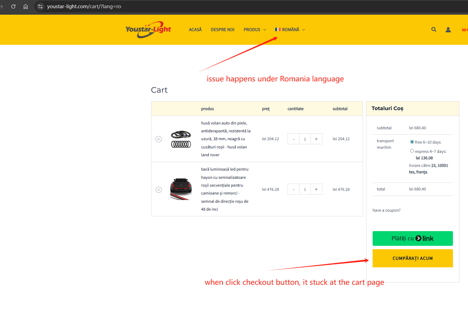Screen dimensions: 468x320
Task: Click the 'Cart' page heading
Action: (159, 90)
